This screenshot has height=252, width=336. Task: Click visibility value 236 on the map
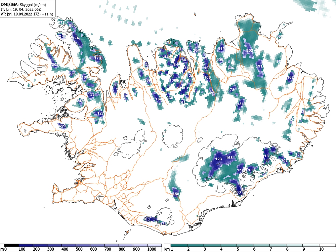73,74
